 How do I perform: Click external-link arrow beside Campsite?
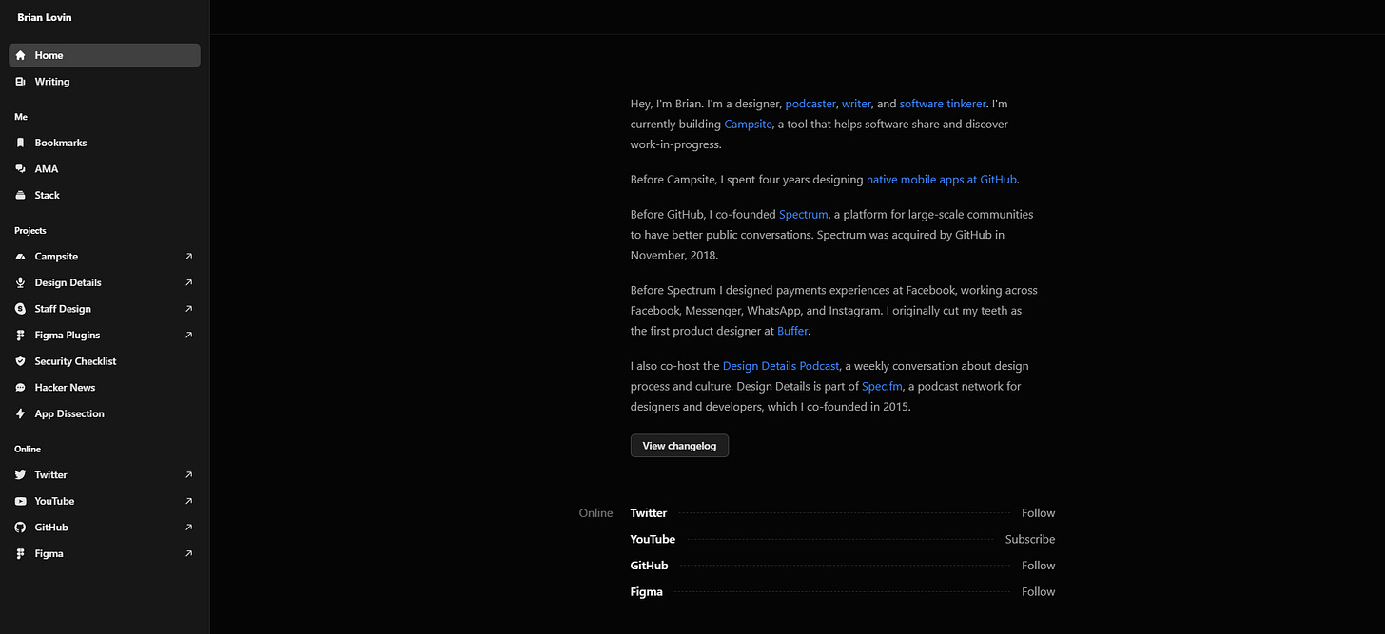pyautogui.click(x=188, y=257)
